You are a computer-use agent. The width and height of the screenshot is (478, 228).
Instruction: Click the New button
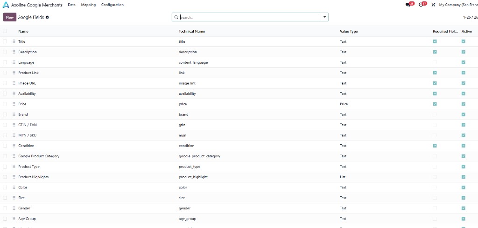pyautogui.click(x=10, y=17)
